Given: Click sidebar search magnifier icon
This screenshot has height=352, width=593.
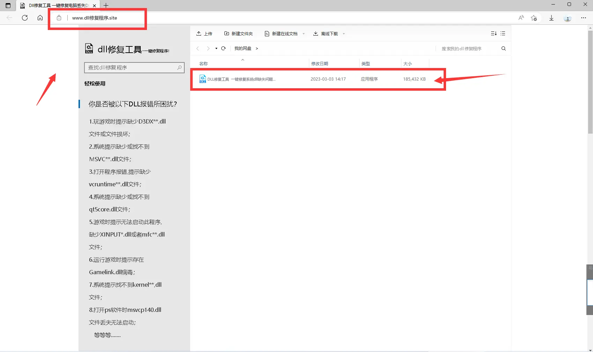Looking at the screenshot, I should click(179, 67).
